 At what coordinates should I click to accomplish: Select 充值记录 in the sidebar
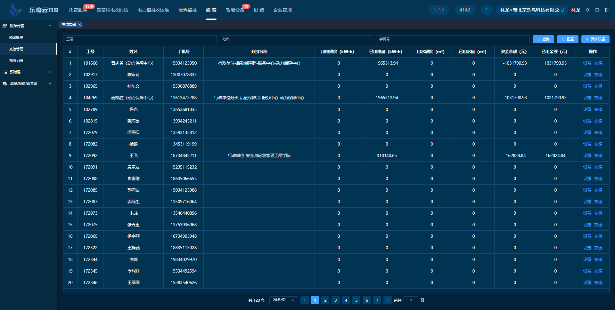pyautogui.click(x=16, y=60)
